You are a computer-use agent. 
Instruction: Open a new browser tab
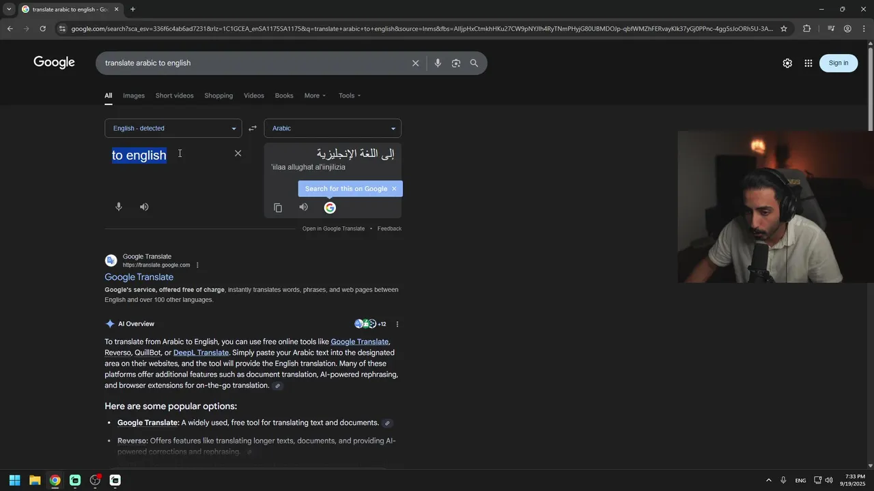(x=132, y=9)
